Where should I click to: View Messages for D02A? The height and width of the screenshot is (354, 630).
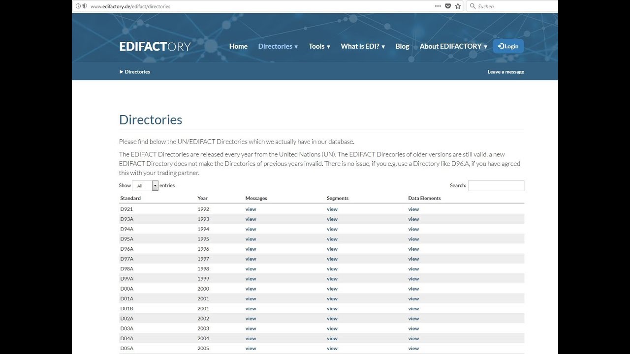coord(251,319)
